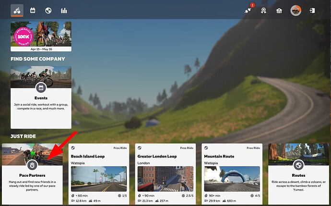Open the workouts bar chart icon
The image size is (331, 206).
(x=64, y=11)
